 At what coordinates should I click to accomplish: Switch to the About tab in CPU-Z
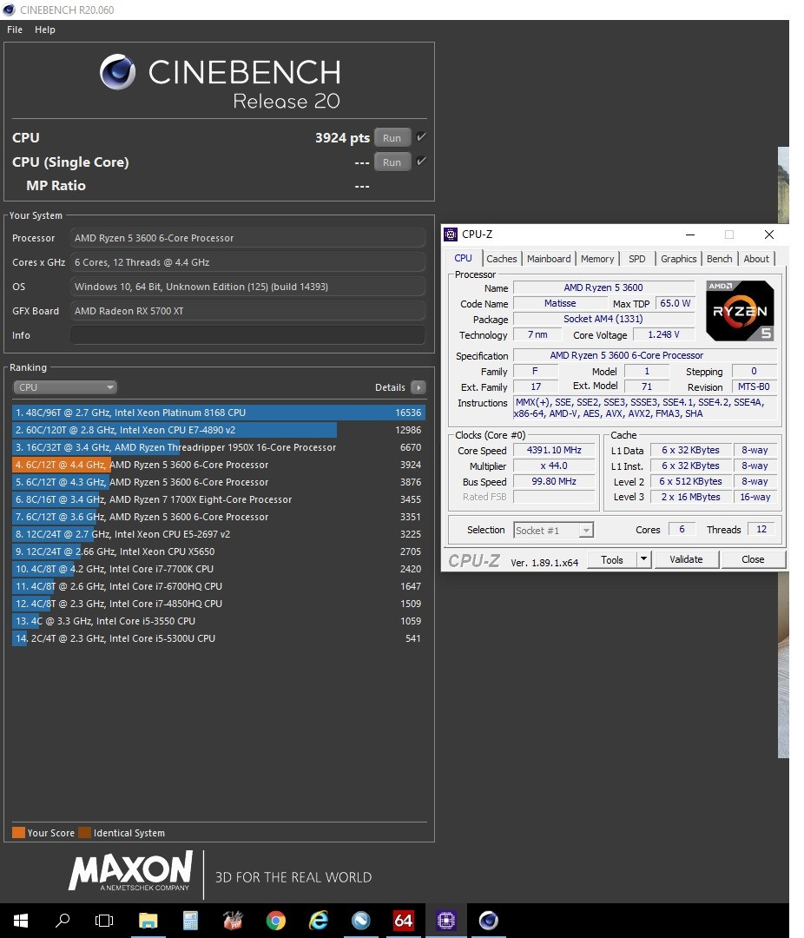click(x=756, y=259)
